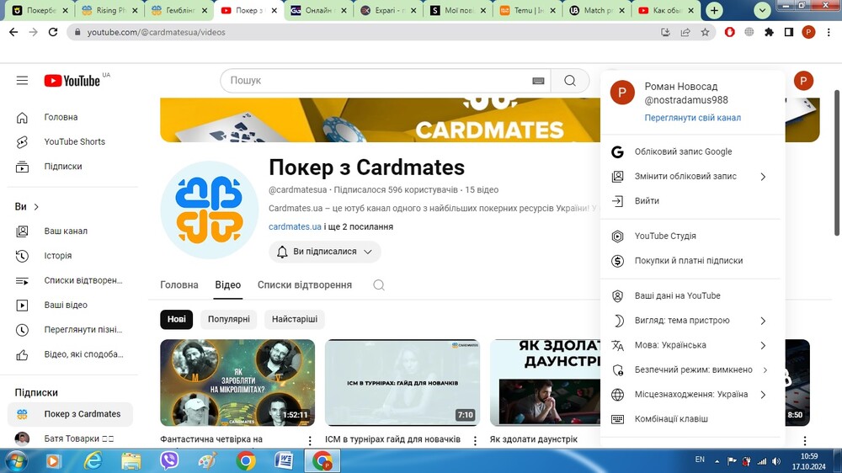Open liked videos in the sidebar
The width and height of the screenshot is (842, 473).
[x=72, y=354]
